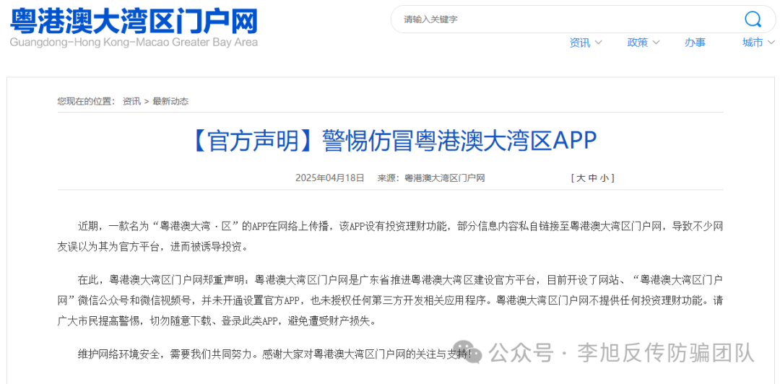Set font size to 小
Screen dimensions: 780x384
pyautogui.click(x=603, y=178)
